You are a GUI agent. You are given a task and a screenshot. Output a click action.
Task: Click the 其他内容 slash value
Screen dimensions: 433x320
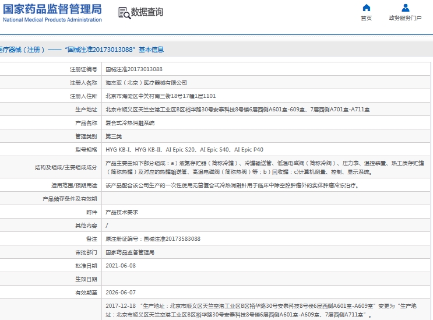[107, 226]
